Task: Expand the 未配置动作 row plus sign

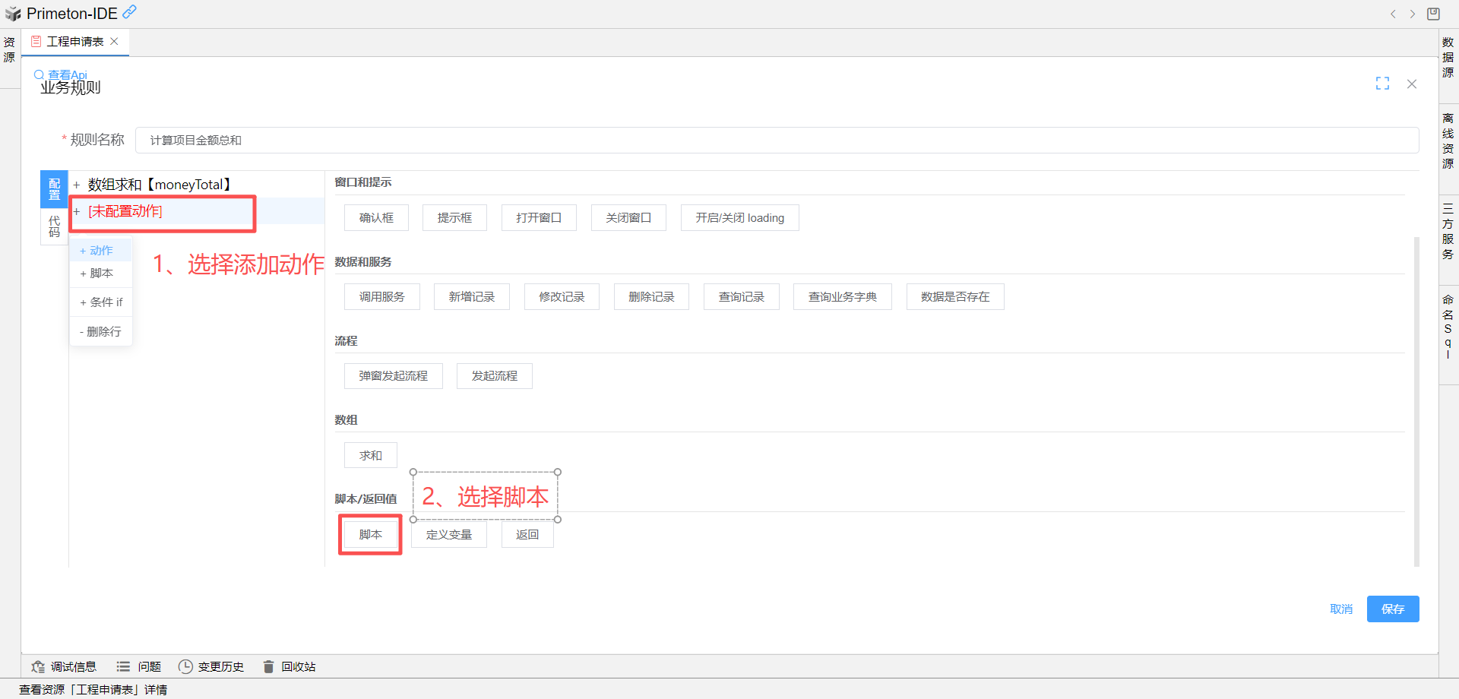Action: pyautogui.click(x=77, y=211)
